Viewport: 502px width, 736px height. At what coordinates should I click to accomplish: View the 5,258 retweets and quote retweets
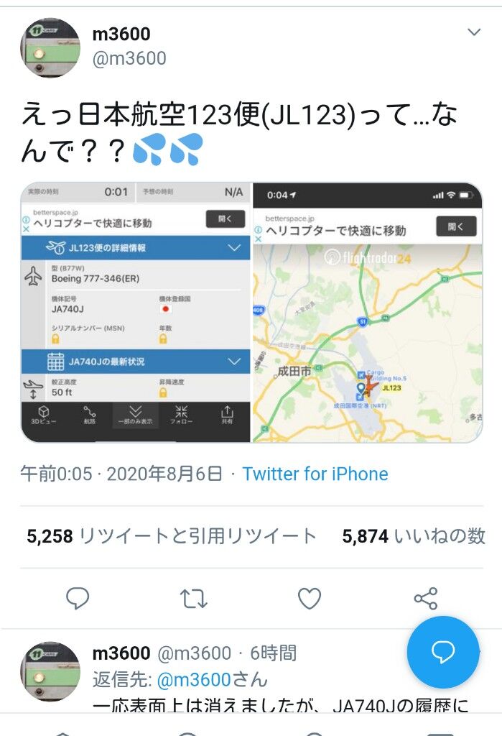pyautogui.click(x=171, y=536)
